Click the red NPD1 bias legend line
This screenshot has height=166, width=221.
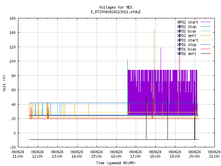click(x=206, y=49)
